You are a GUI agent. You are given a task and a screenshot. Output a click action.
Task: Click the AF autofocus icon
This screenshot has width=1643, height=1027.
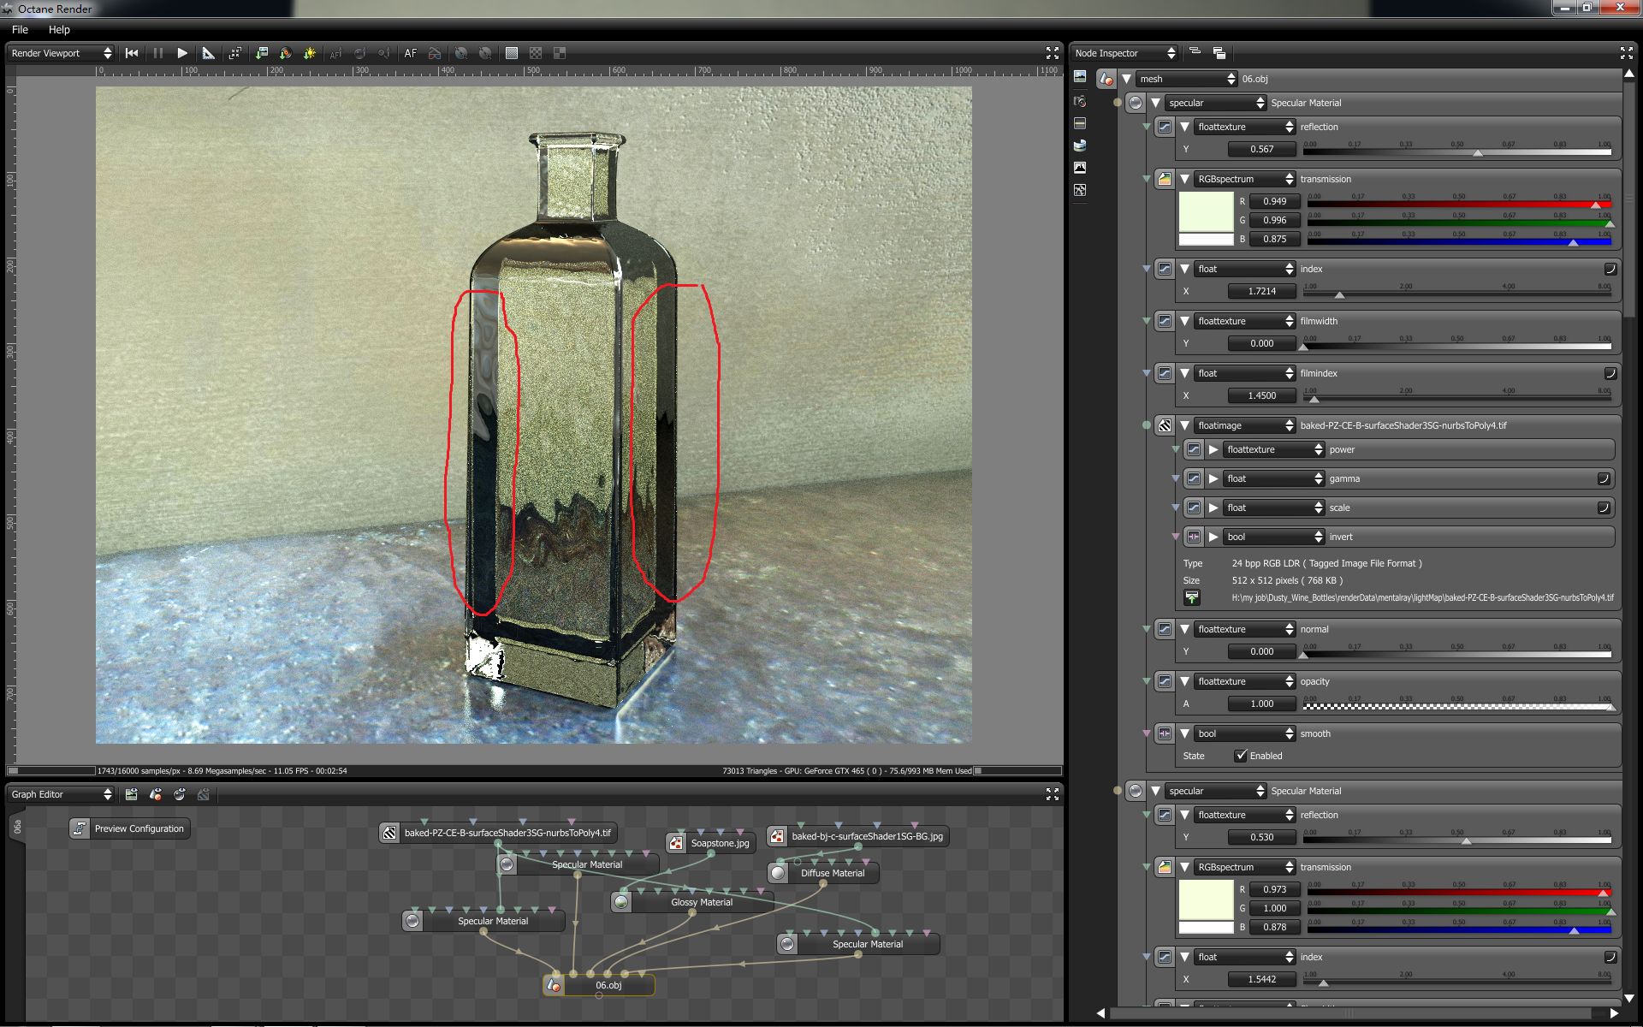411,53
